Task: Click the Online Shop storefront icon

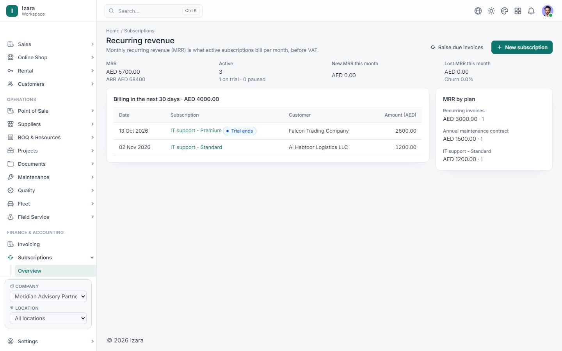Action: tap(11, 57)
